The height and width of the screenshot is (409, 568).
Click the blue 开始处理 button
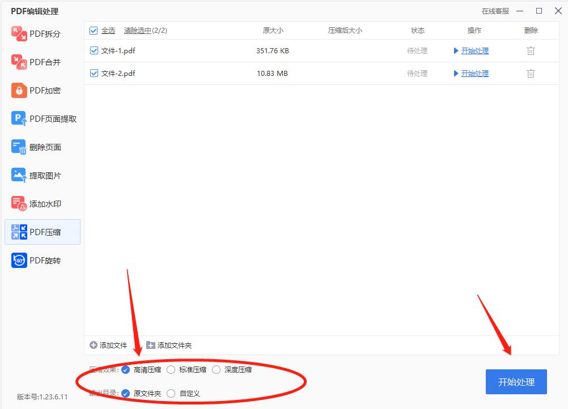click(x=516, y=382)
